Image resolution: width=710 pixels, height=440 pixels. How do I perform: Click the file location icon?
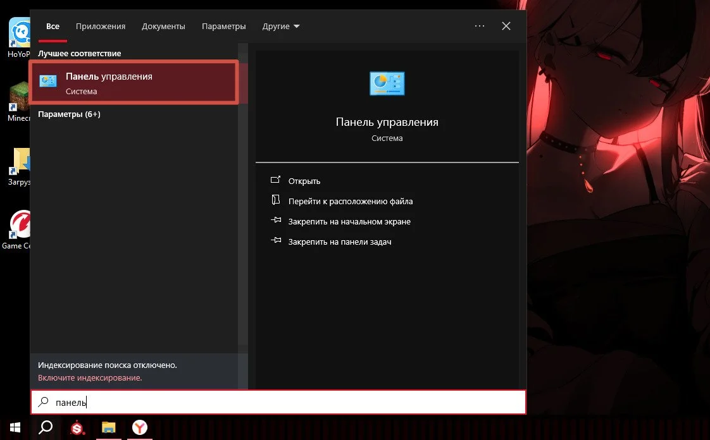pos(275,199)
